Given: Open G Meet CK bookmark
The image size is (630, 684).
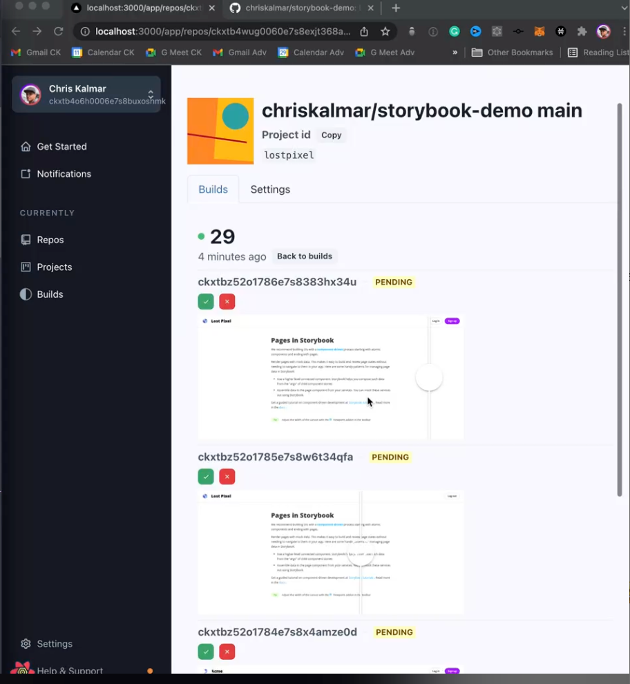Looking at the screenshot, I should pyautogui.click(x=174, y=53).
